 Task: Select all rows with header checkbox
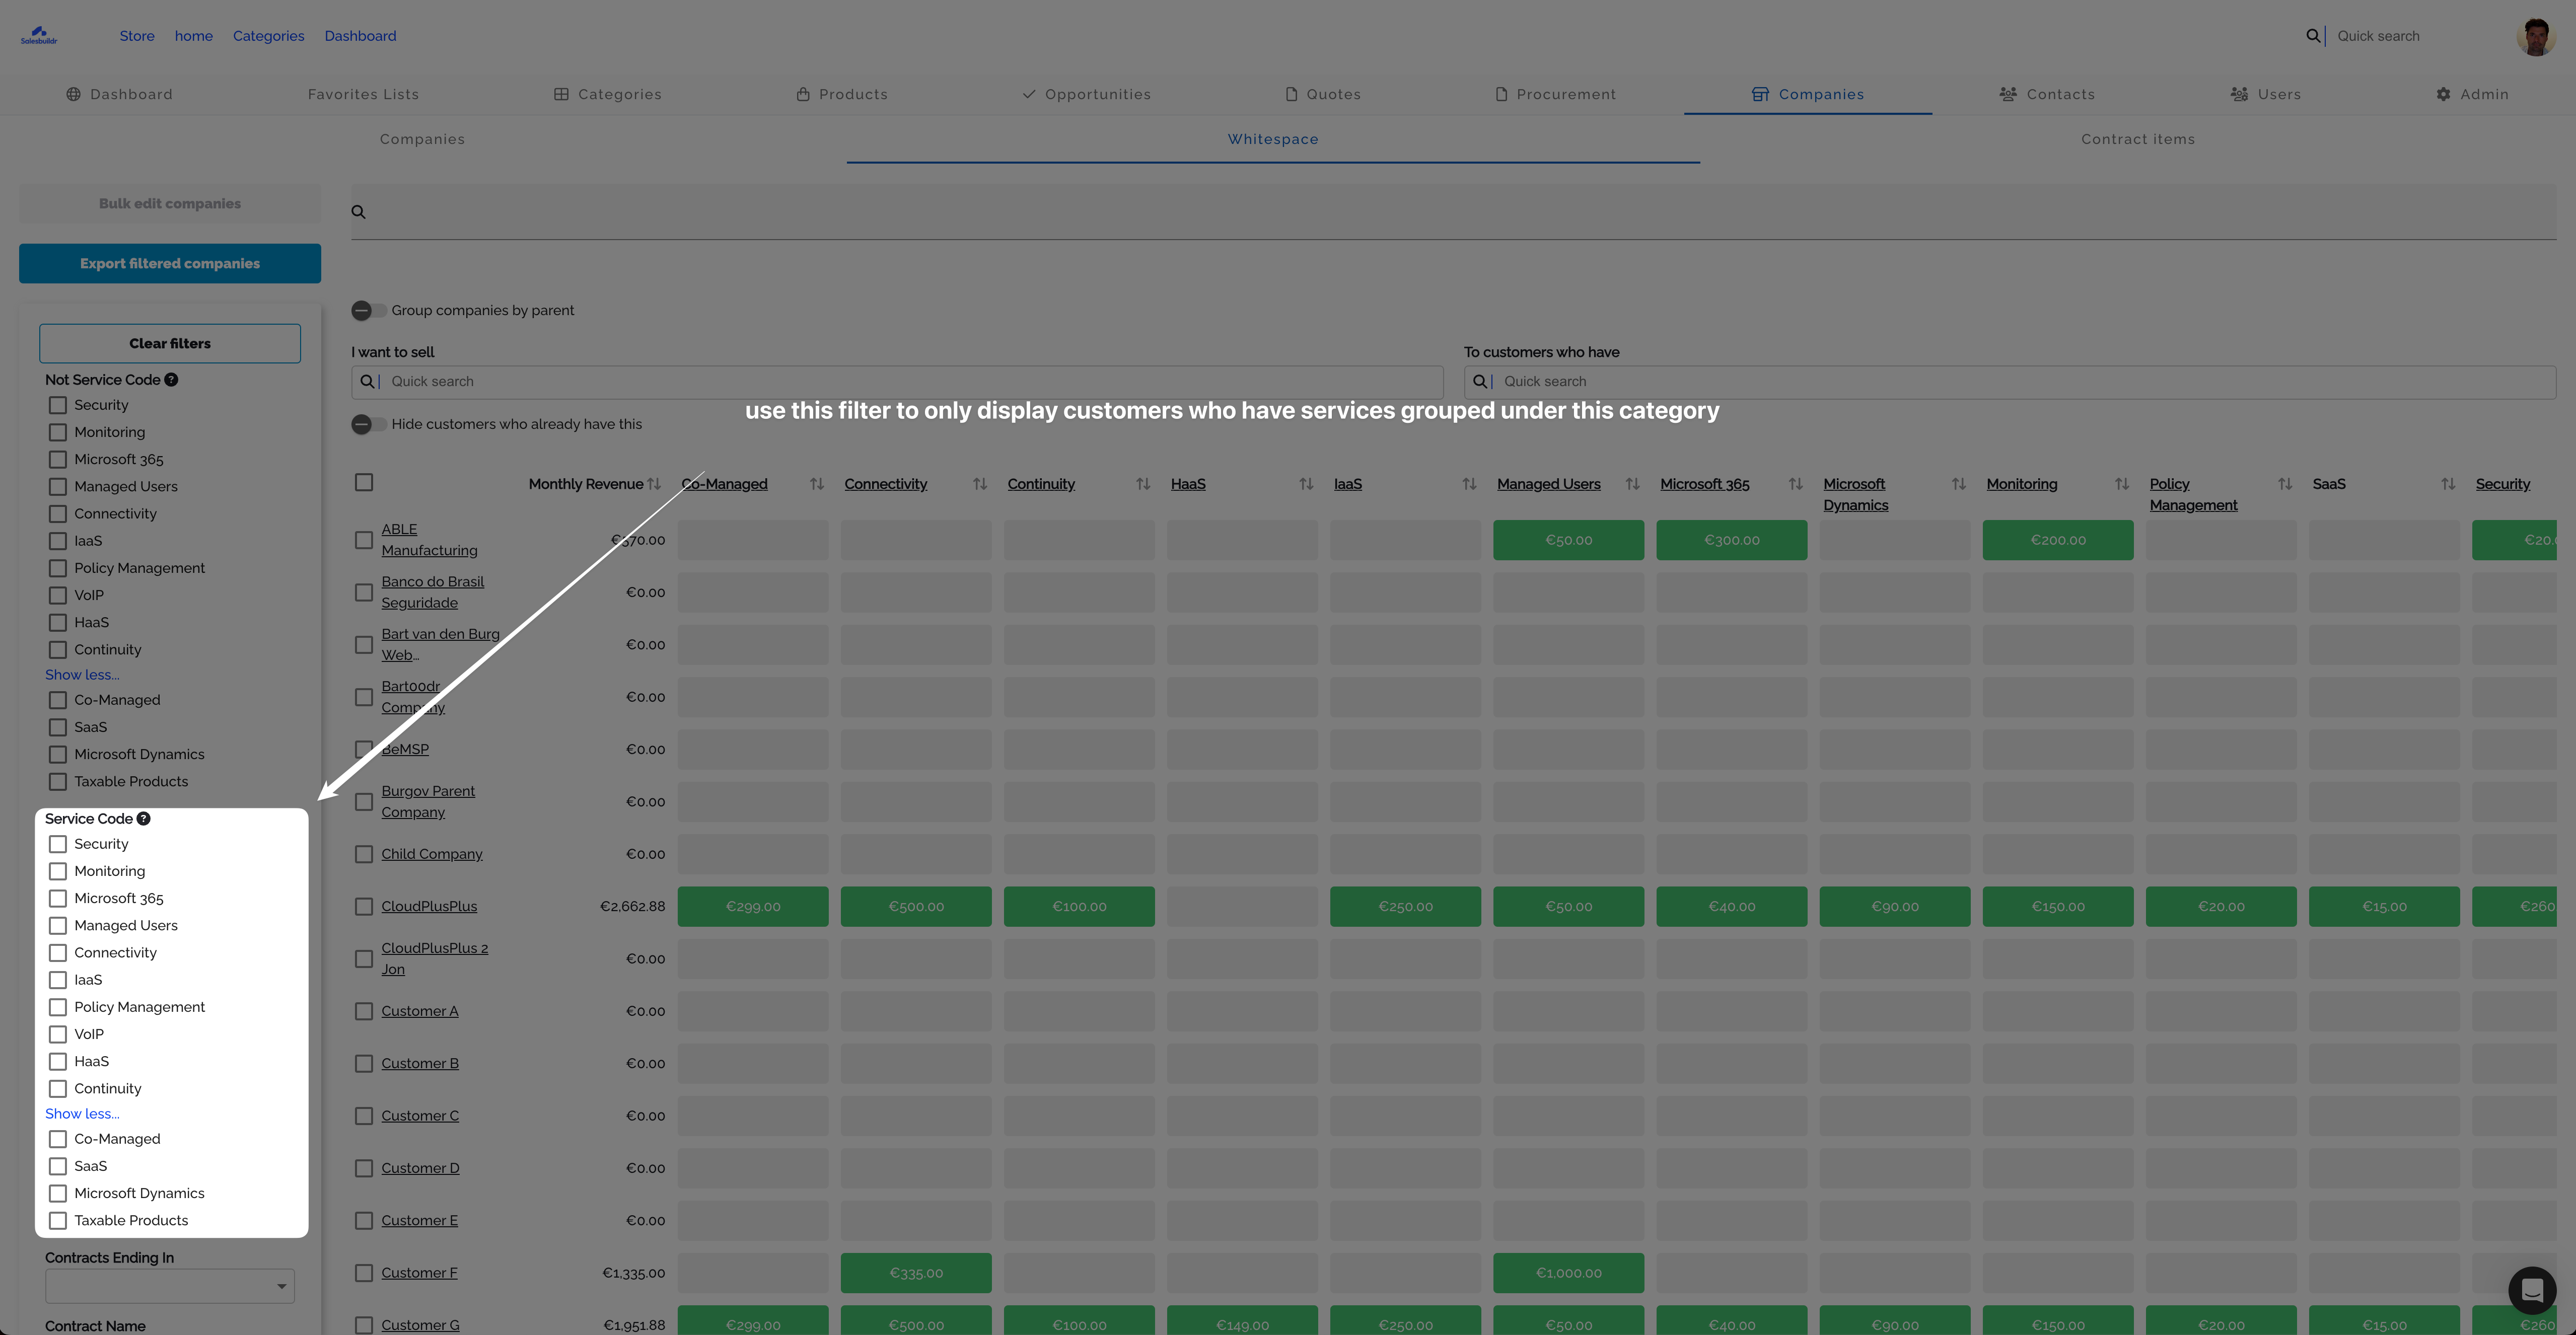(364, 482)
